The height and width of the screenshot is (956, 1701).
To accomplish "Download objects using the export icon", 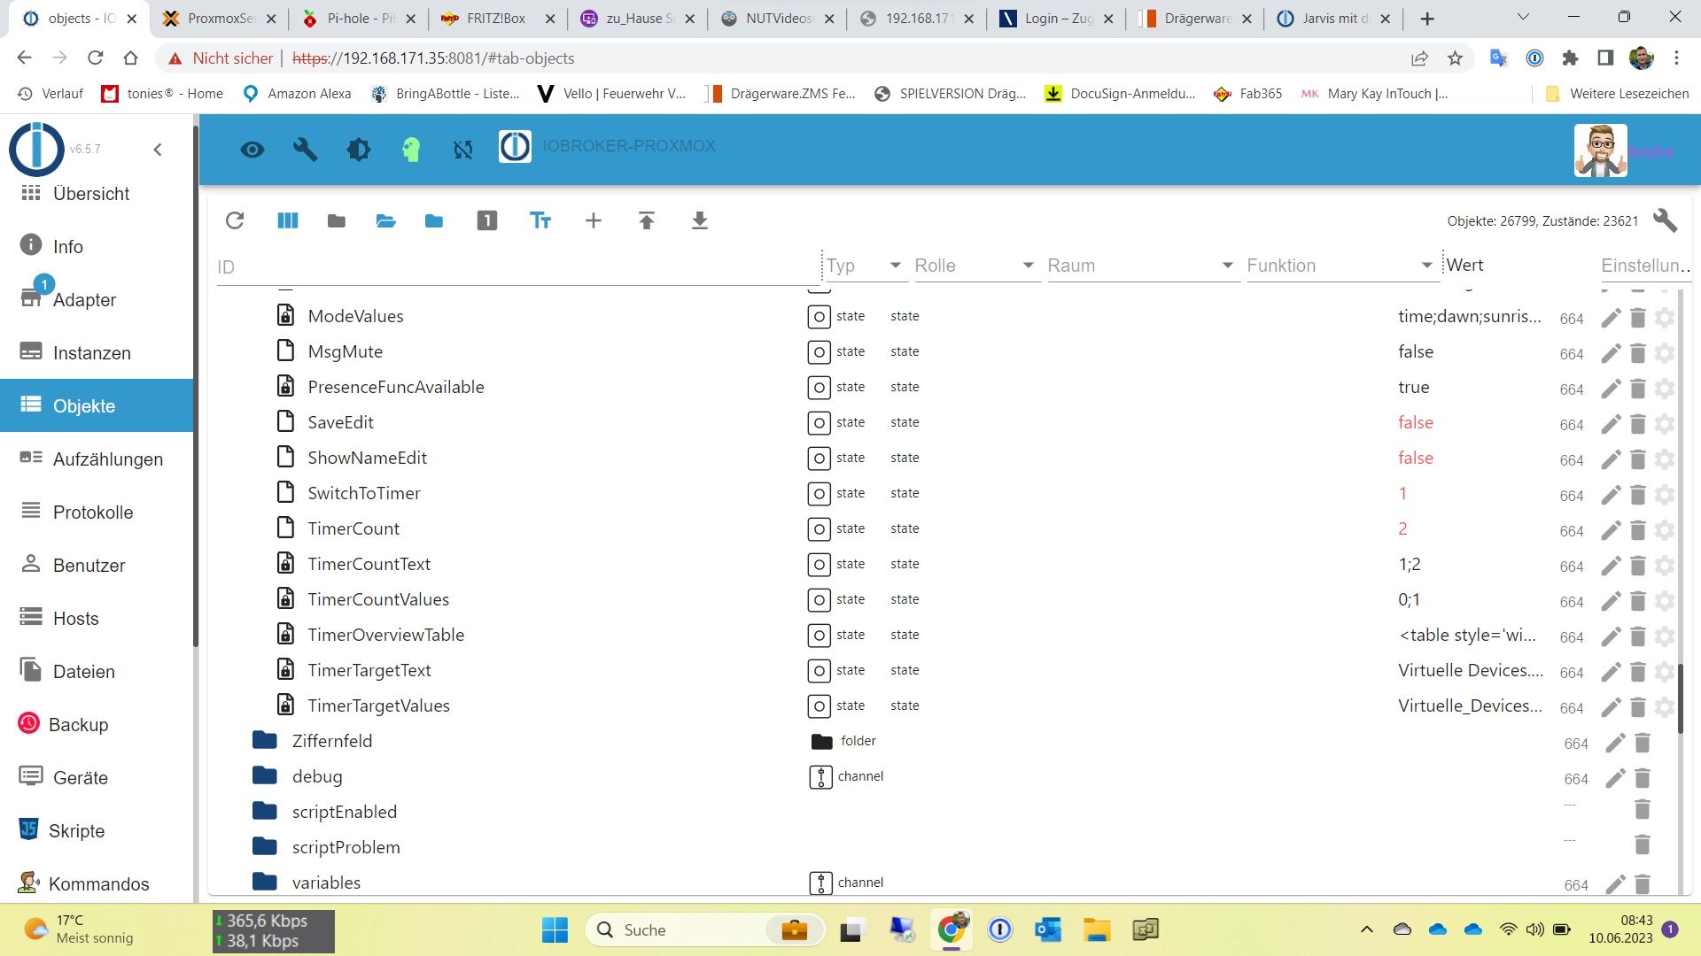I will [x=700, y=220].
